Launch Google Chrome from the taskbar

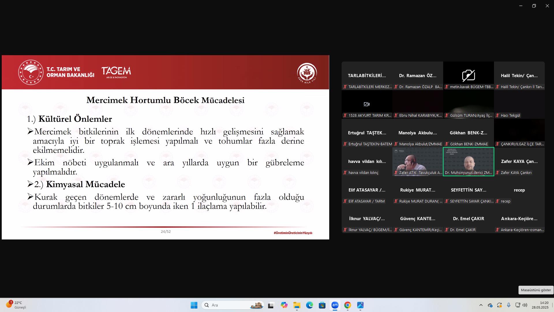coord(347,305)
